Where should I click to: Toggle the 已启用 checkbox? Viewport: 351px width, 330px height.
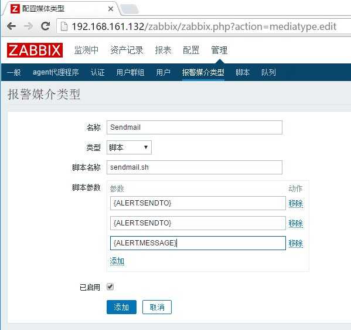(x=110, y=287)
